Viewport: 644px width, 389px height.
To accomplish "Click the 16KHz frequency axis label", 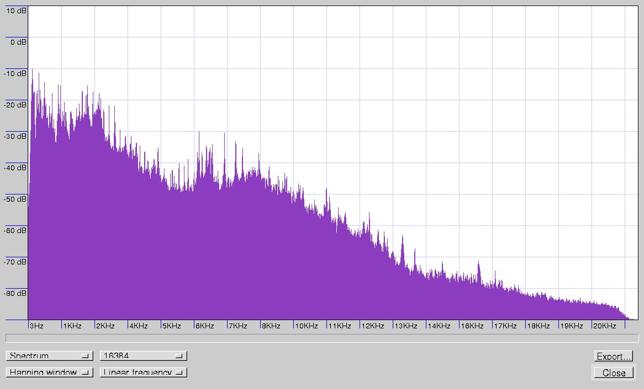I will (x=472, y=326).
